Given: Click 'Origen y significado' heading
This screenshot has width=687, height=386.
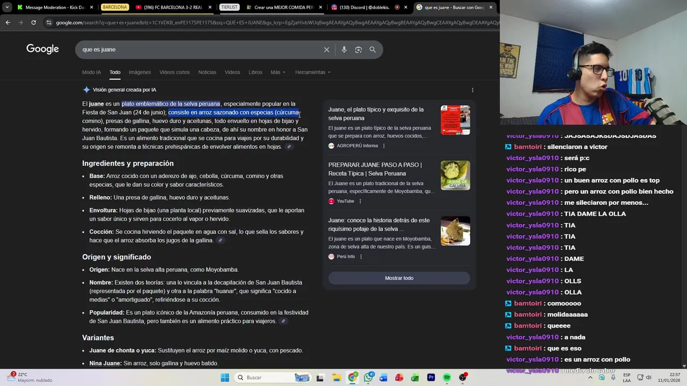Looking at the screenshot, I should click(116, 257).
